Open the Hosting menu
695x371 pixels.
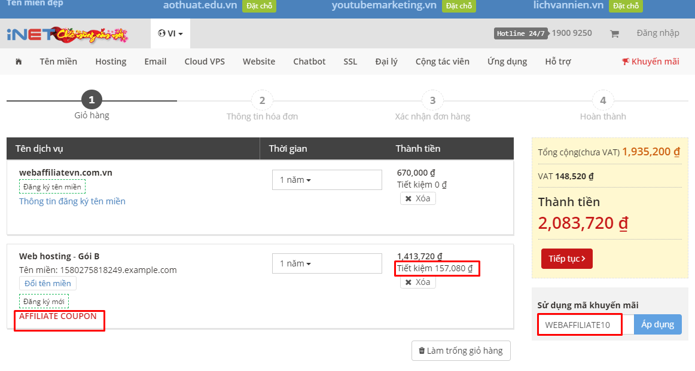[111, 62]
